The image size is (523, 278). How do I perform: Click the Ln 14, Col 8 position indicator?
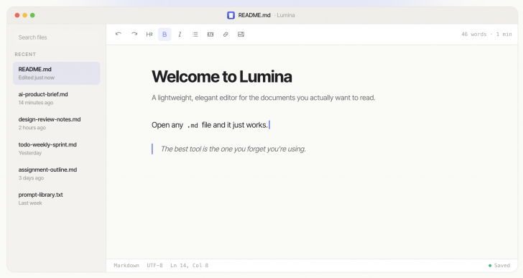189,266
